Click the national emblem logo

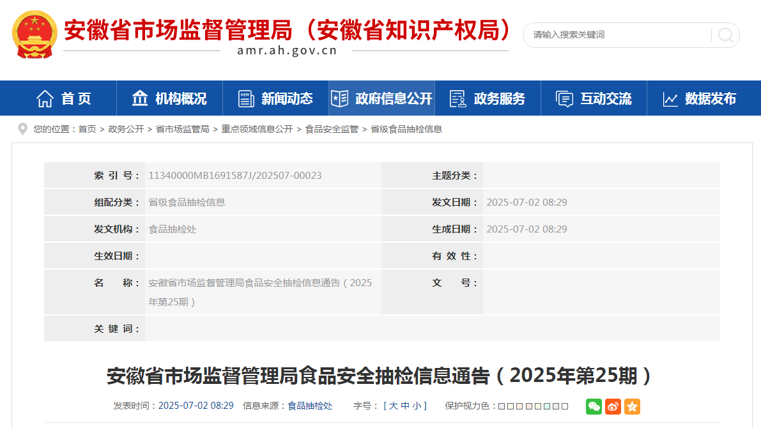35,34
